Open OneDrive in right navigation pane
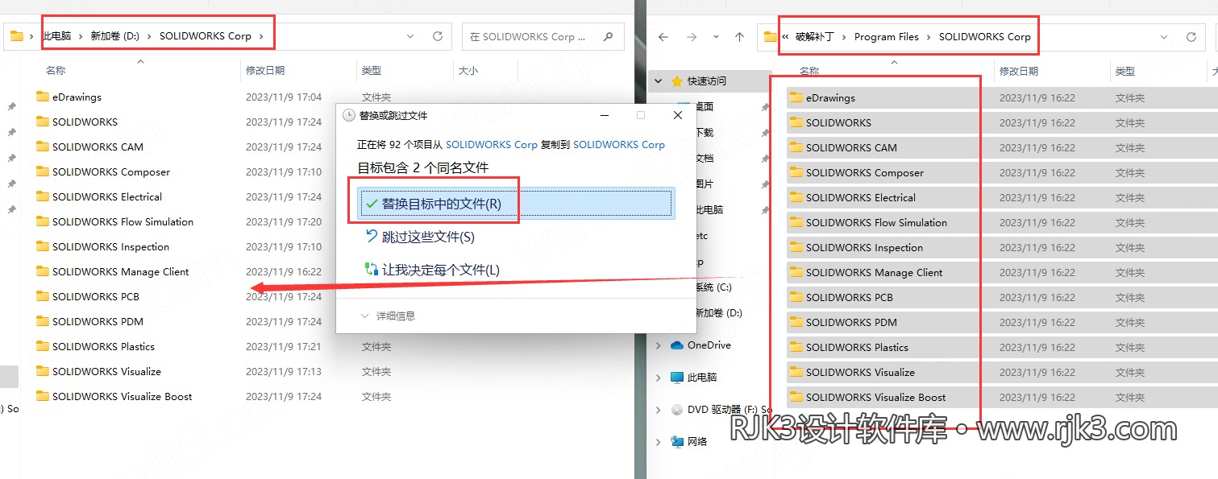The image size is (1218, 479). click(700, 345)
